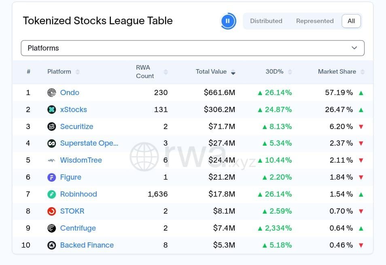Open the Centrifuge platform link
Image resolution: width=386 pixels, height=265 pixels.
click(78, 228)
